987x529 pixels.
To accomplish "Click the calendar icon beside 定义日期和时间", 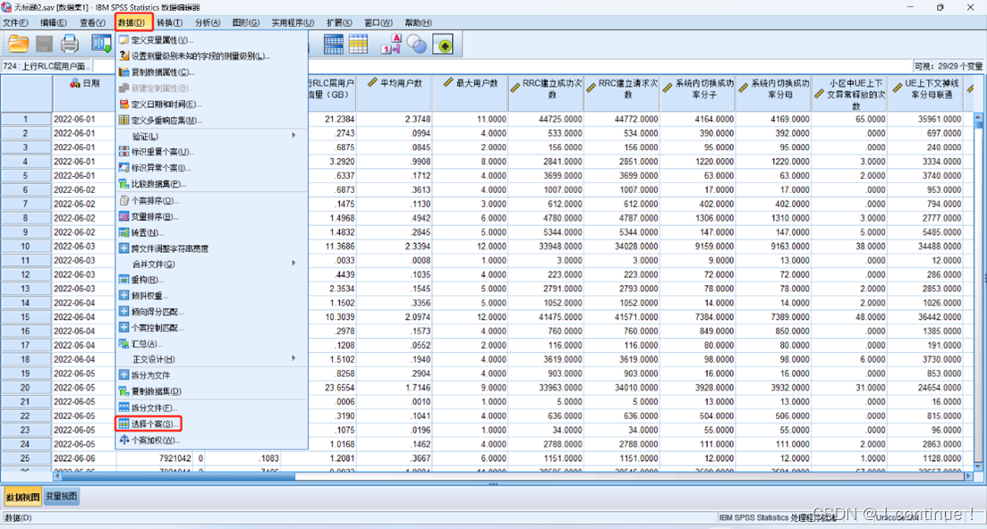I will pos(124,105).
